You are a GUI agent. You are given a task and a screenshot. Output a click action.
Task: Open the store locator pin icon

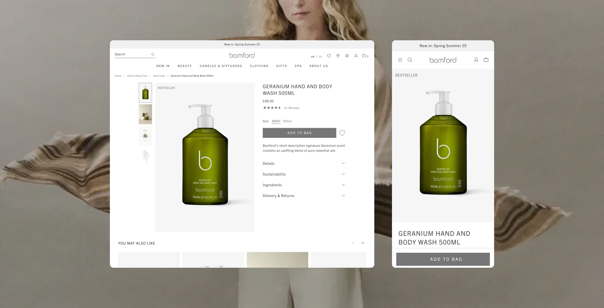click(x=338, y=56)
